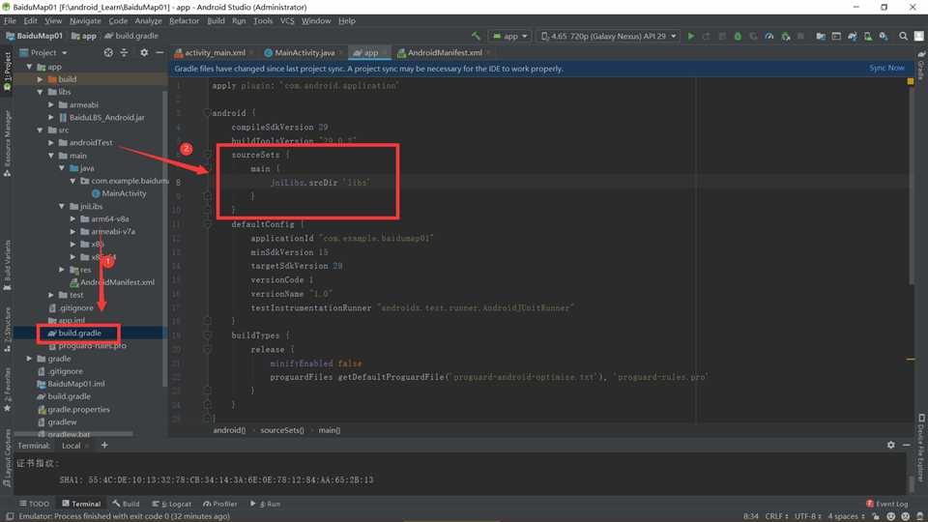This screenshot has height=522, width=928.
Task: Open the AVD Manager icon
Action: click(x=868, y=36)
